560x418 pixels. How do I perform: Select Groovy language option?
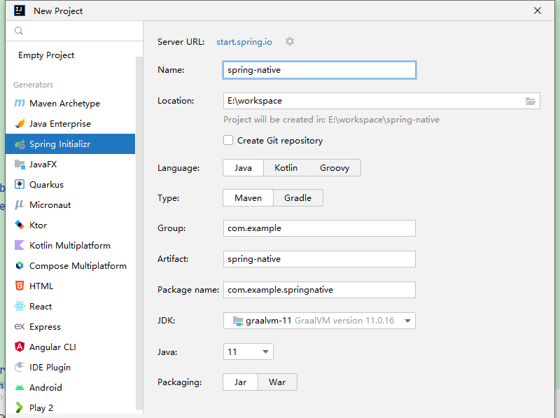(335, 168)
